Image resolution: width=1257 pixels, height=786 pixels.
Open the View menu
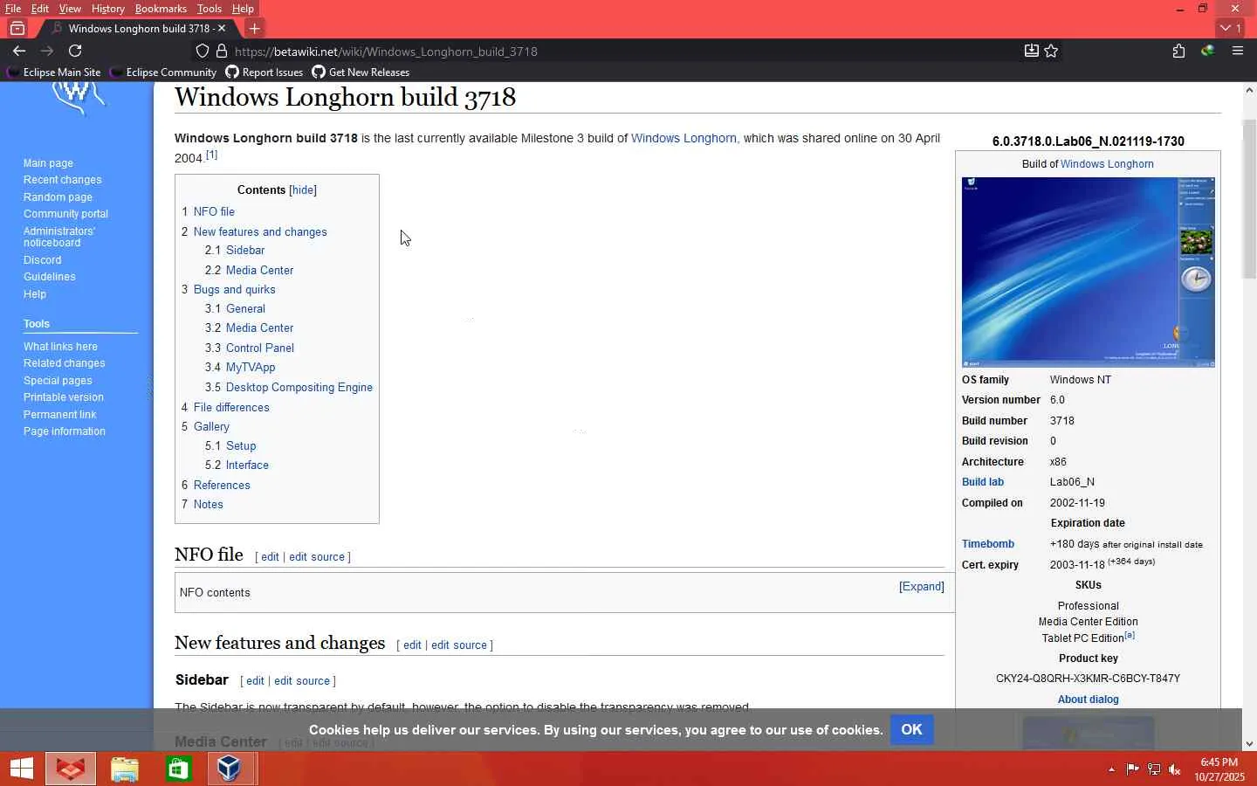(x=70, y=9)
